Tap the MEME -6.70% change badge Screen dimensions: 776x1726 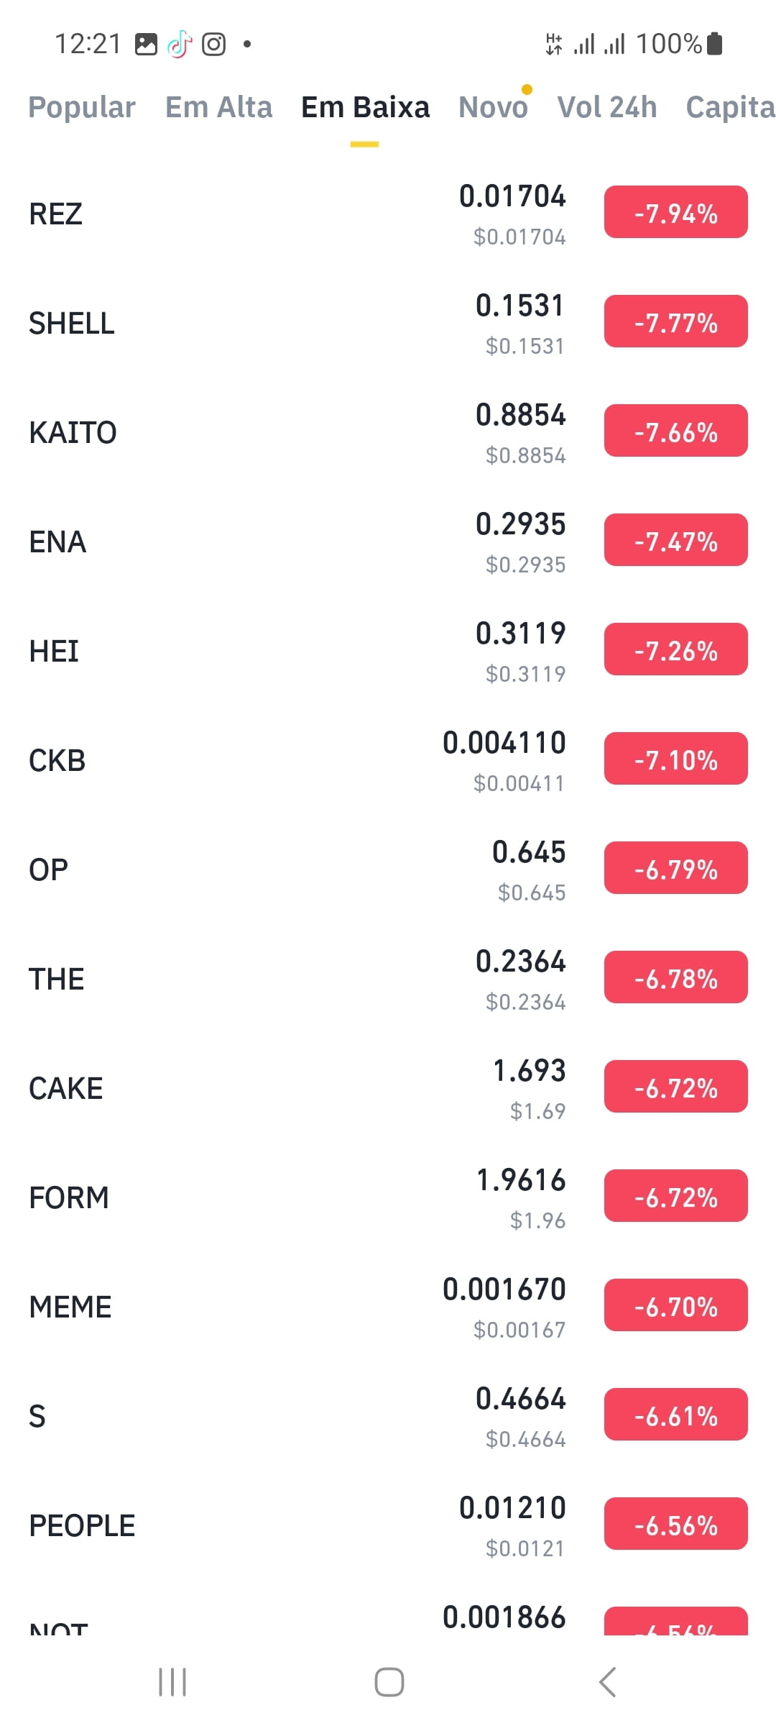[x=675, y=1305]
